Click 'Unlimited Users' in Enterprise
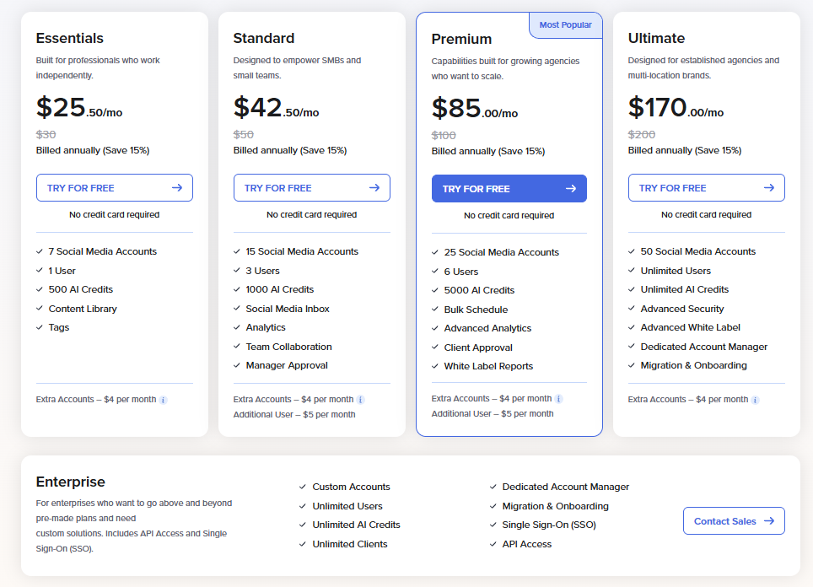Image resolution: width=813 pixels, height=587 pixels. pos(347,506)
